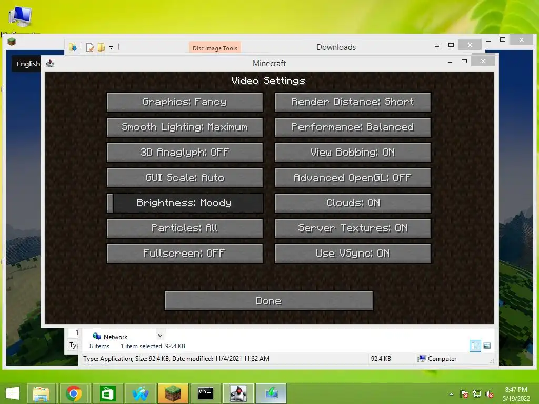Viewport: 539px width, 404px height.
Task: Click Downloads window folder icon in quick access toolbar
Action: [73, 47]
